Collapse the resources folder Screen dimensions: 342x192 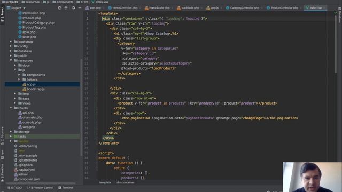pos(11,60)
